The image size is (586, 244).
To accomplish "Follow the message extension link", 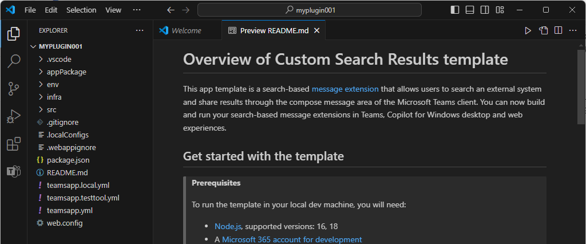I will pos(345,89).
